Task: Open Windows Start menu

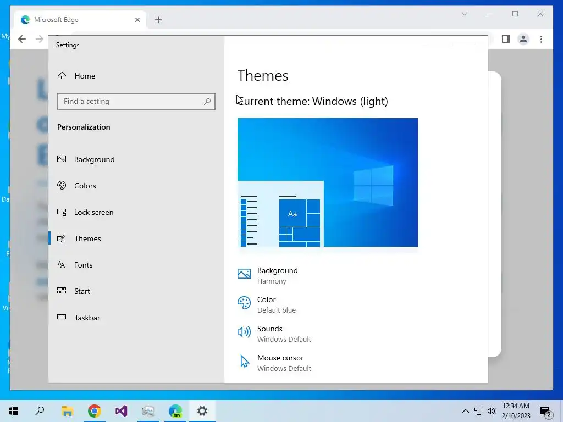Action: [13, 410]
